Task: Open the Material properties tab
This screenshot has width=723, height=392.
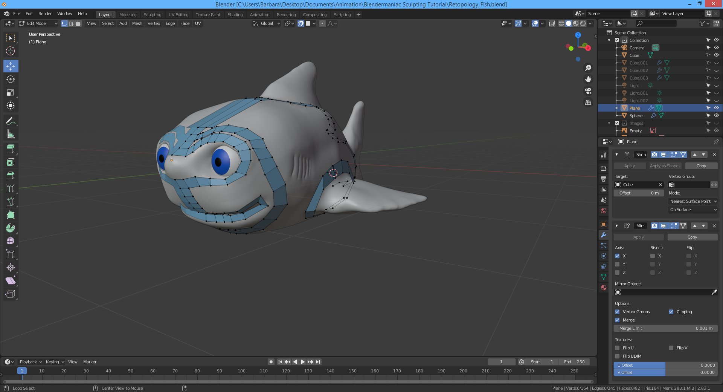Action: click(x=604, y=288)
